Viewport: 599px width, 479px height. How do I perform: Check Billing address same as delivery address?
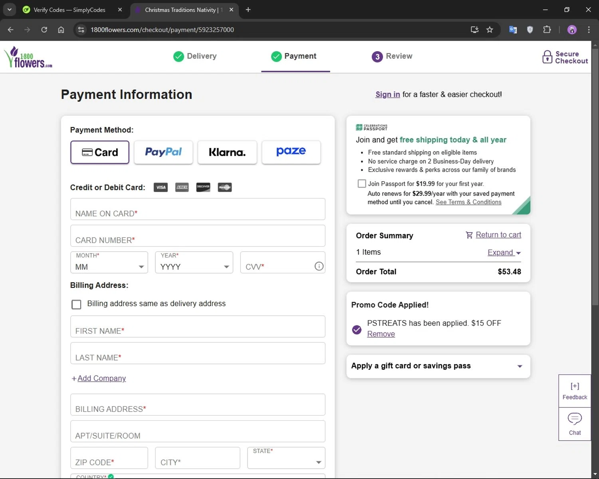(76, 304)
